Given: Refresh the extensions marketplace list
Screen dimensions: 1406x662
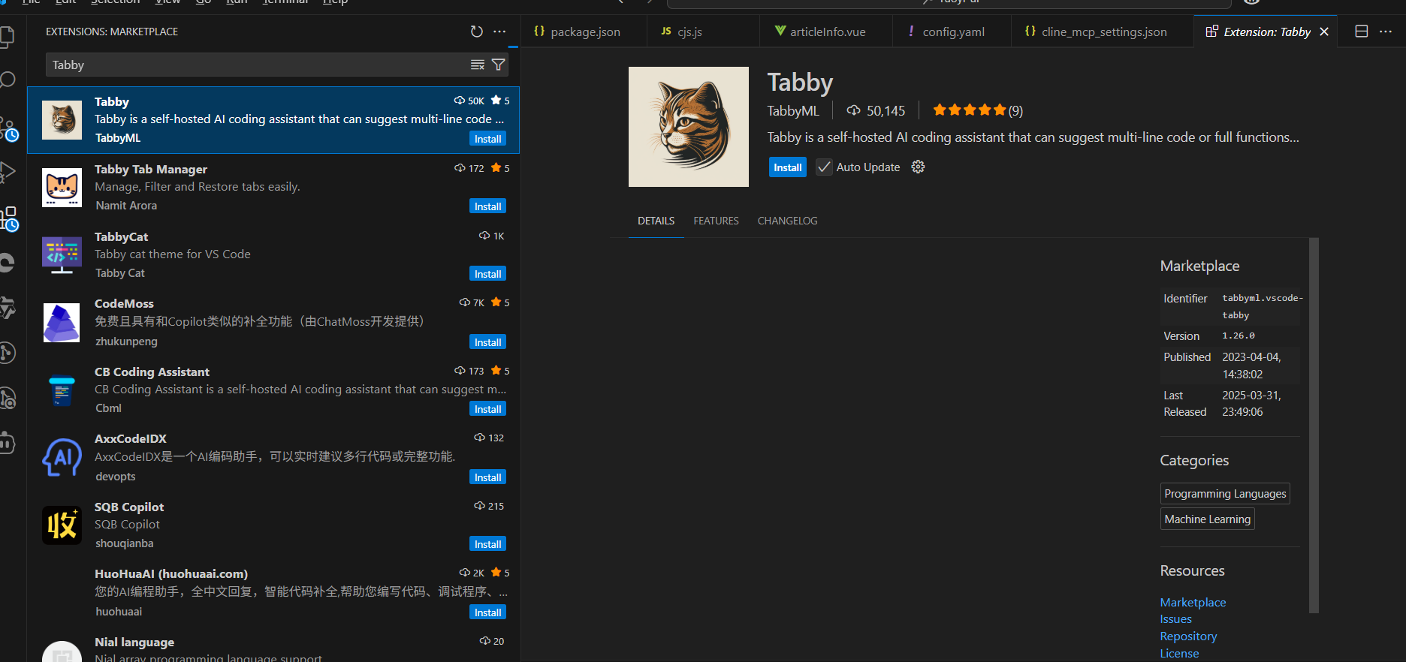Looking at the screenshot, I should 476,32.
